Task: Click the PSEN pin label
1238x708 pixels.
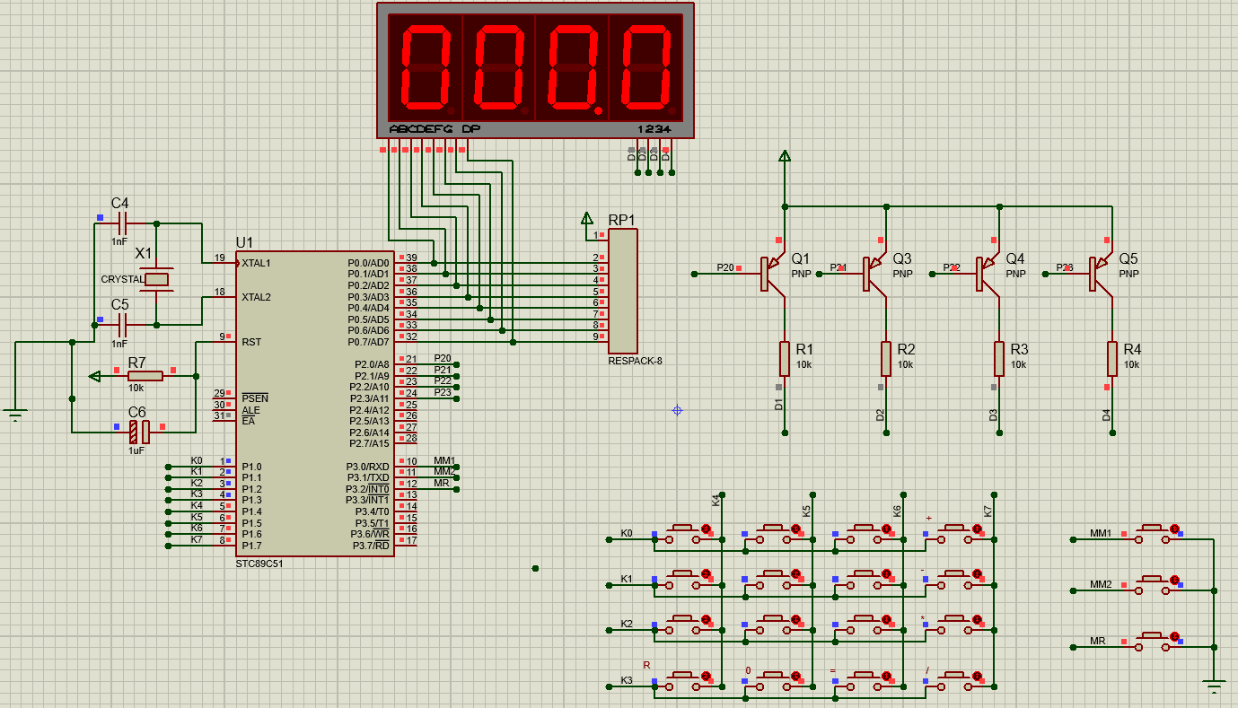Action: 254,398
